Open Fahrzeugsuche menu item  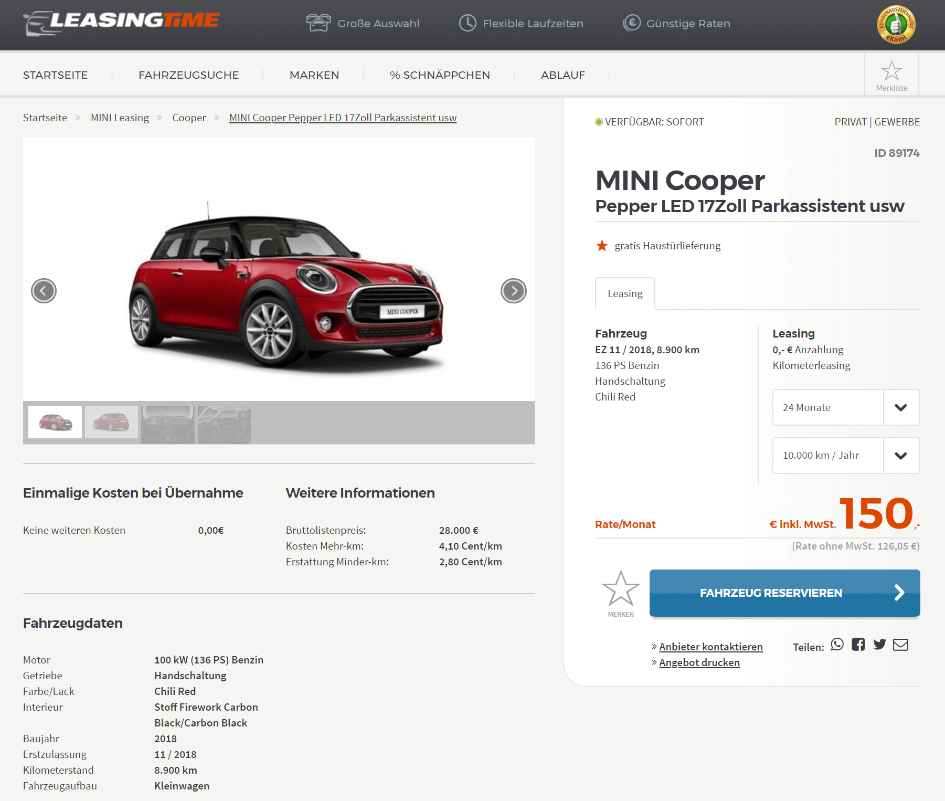pyautogui.click(x=188, y=75)
